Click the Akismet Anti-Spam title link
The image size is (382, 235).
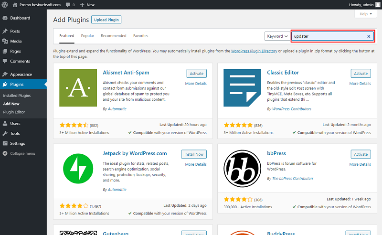[126, 73]
